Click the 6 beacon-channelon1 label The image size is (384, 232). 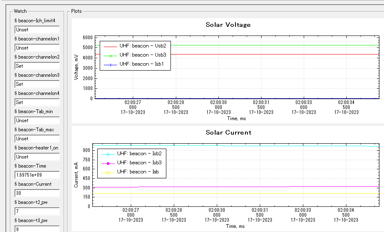tap(37, 39)
